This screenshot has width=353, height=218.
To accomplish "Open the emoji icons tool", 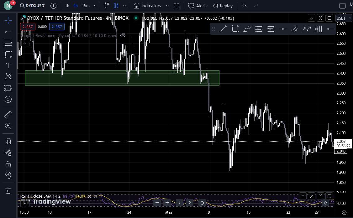I will pyautogui.click(x=8, y=99).
